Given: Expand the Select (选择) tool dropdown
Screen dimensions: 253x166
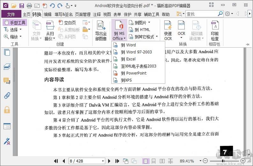Looking at the screenshot, I should coord(20,29).
